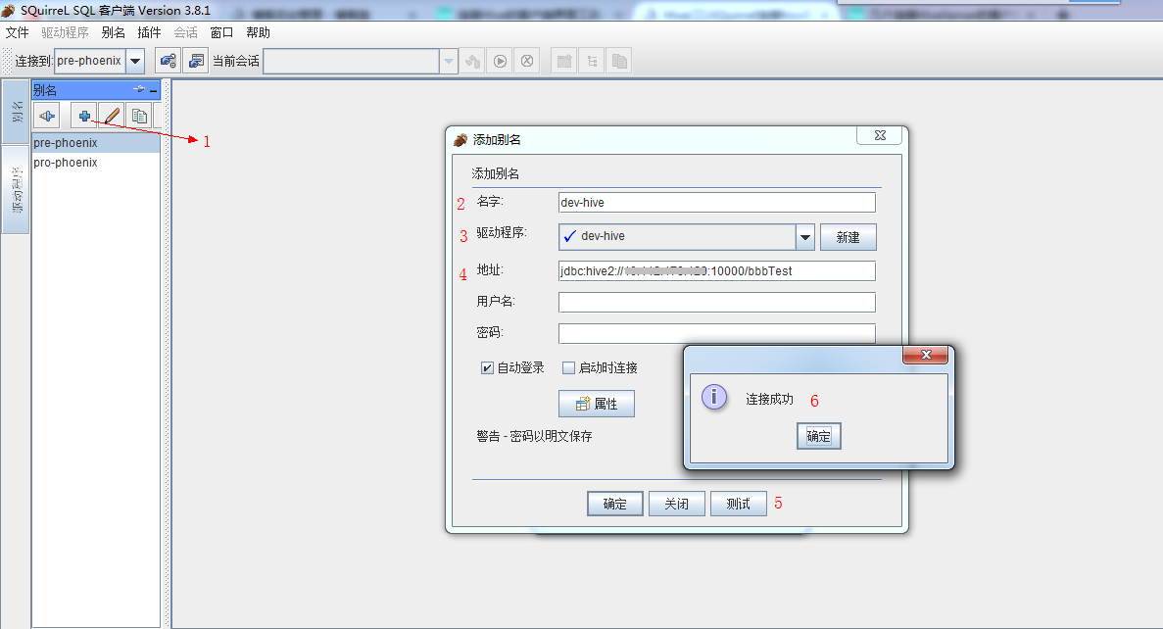Open the 会话 menu
The image size is (1163, 629).
(x=185, y=32)
